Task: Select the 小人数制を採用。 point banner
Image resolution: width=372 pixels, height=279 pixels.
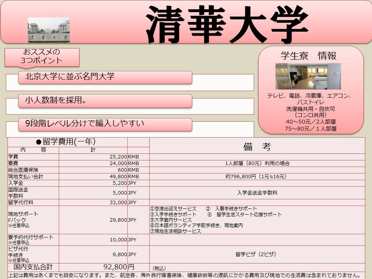Action: 105,101
